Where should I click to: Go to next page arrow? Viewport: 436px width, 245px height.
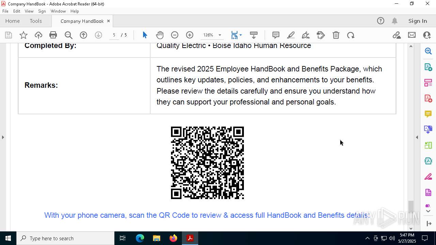98,35
